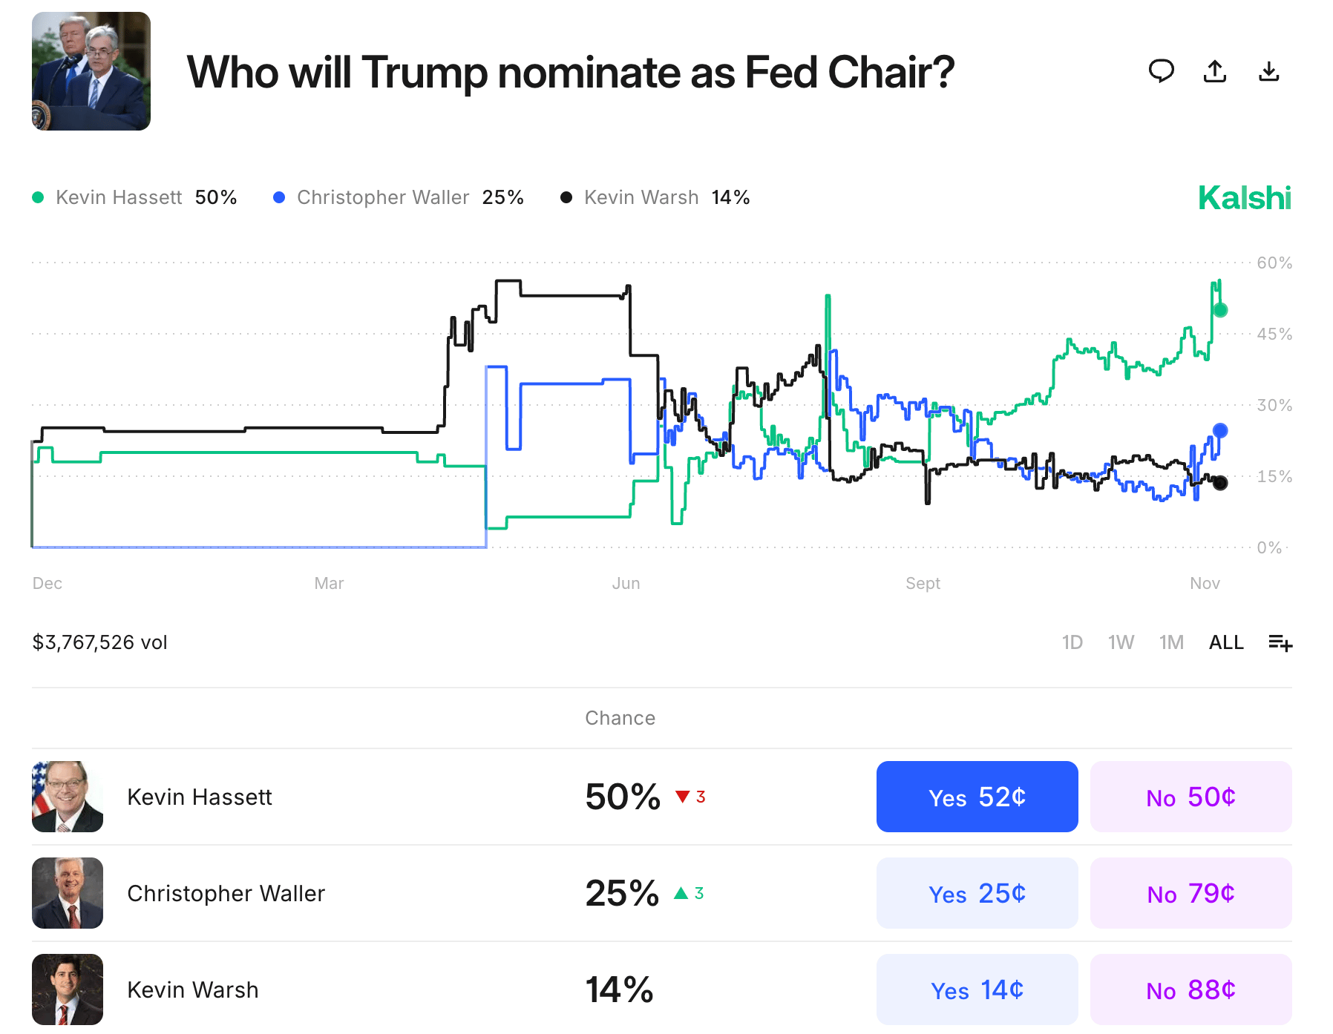1333x1034 pixels.
Task: Click the download icon
Action: pyautogui.click(x=1269, y=71)
